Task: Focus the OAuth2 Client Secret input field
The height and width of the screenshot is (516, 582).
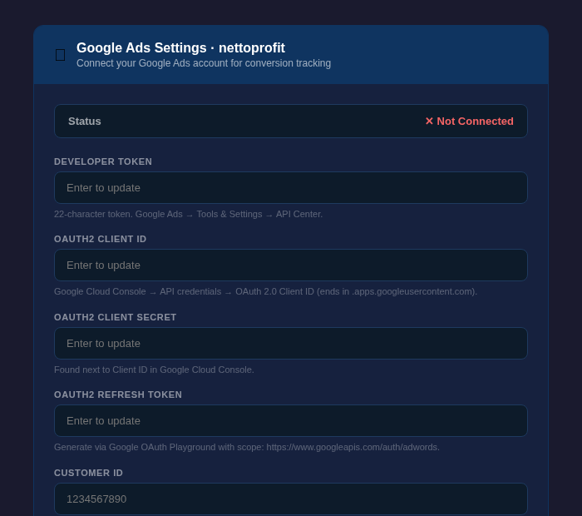Action: click(x=291, y=343)
